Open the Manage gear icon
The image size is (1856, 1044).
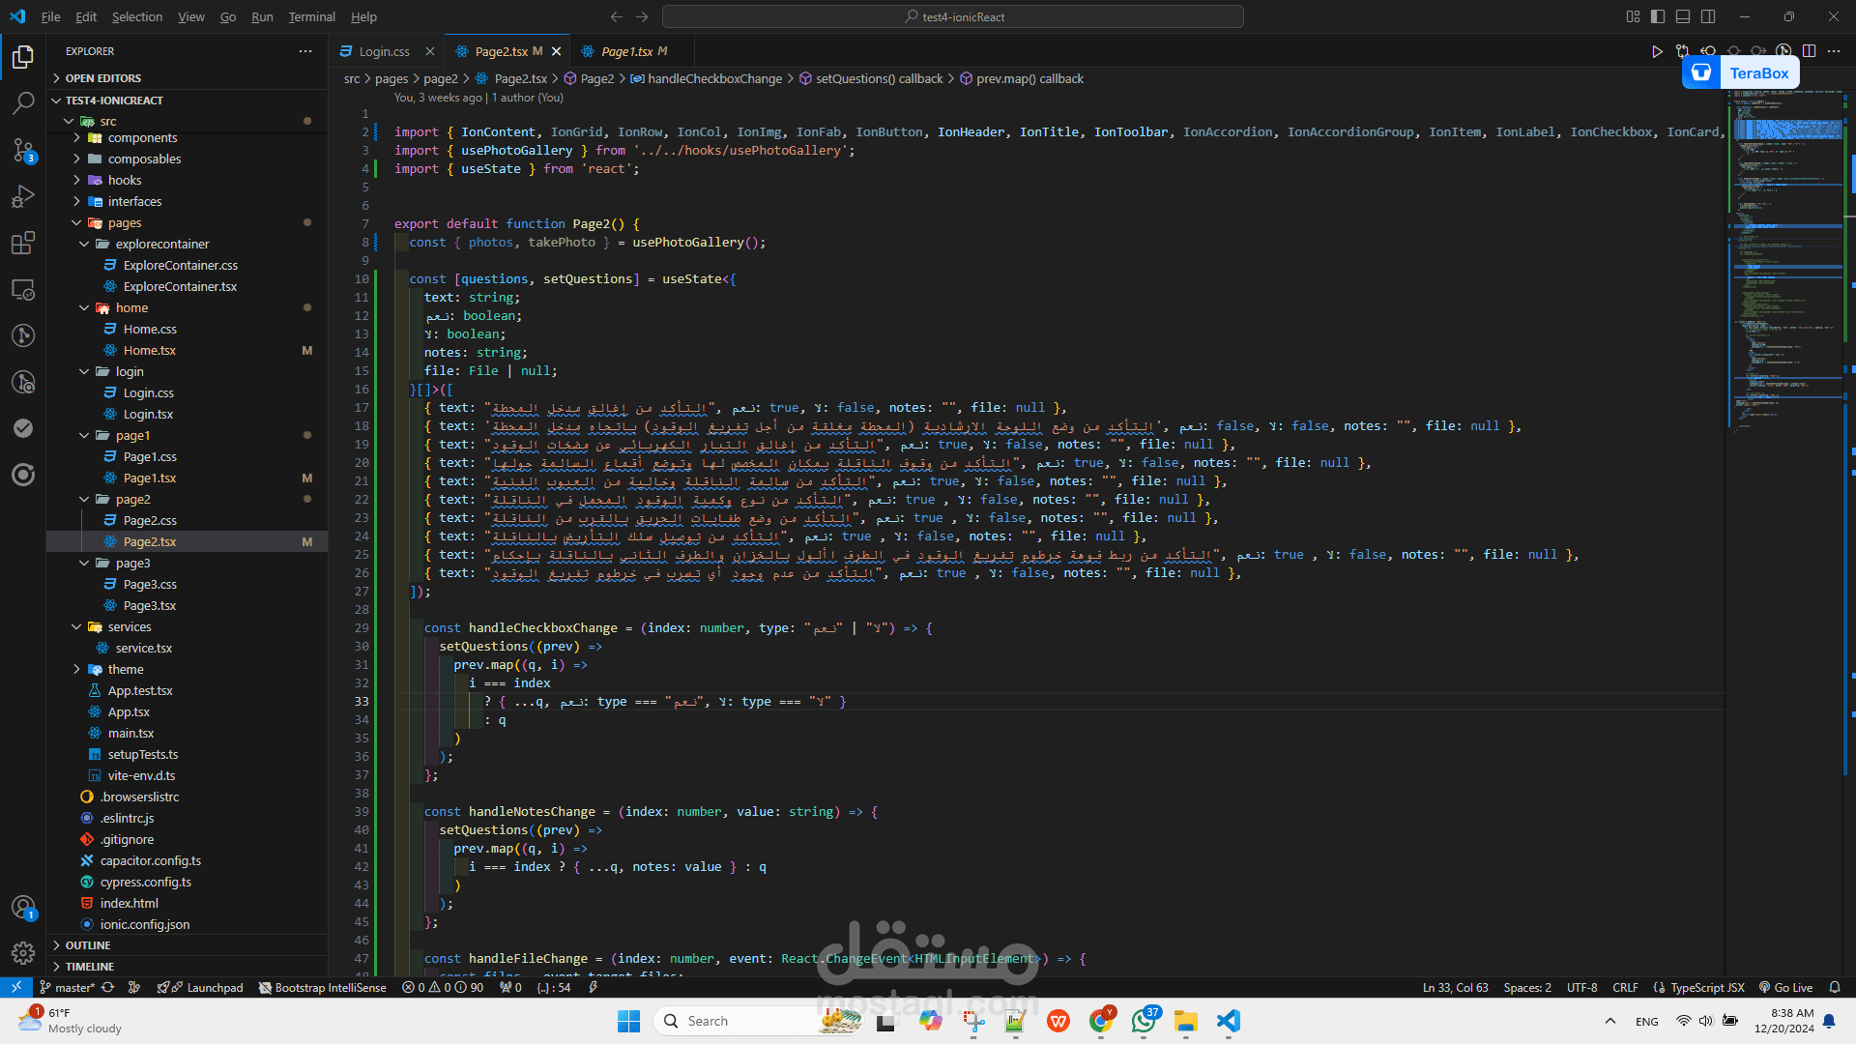pyautogui.click(x=23, y=953)
